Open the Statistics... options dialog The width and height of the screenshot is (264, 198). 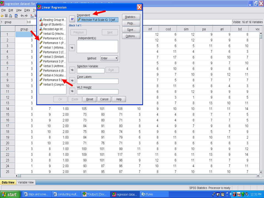click(131, 17)
